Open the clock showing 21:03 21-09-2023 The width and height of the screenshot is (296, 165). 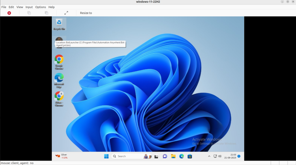(230, 156)
